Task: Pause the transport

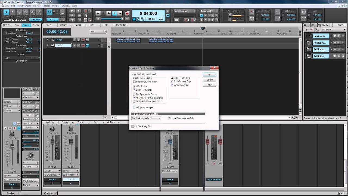Action: coord(114,13)
